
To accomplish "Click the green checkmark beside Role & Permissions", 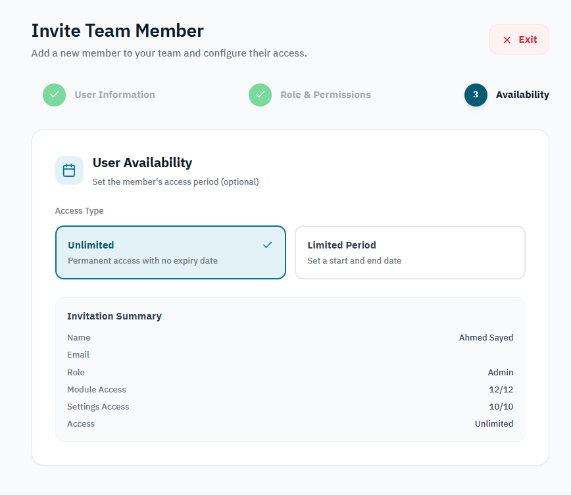I will pos(260,95).
